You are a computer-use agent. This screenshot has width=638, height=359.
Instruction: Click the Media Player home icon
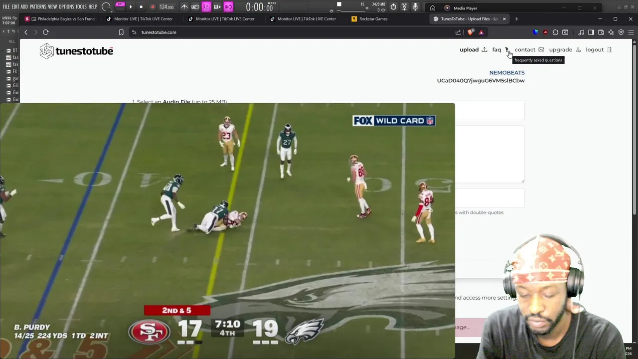(x=433, y=8)
